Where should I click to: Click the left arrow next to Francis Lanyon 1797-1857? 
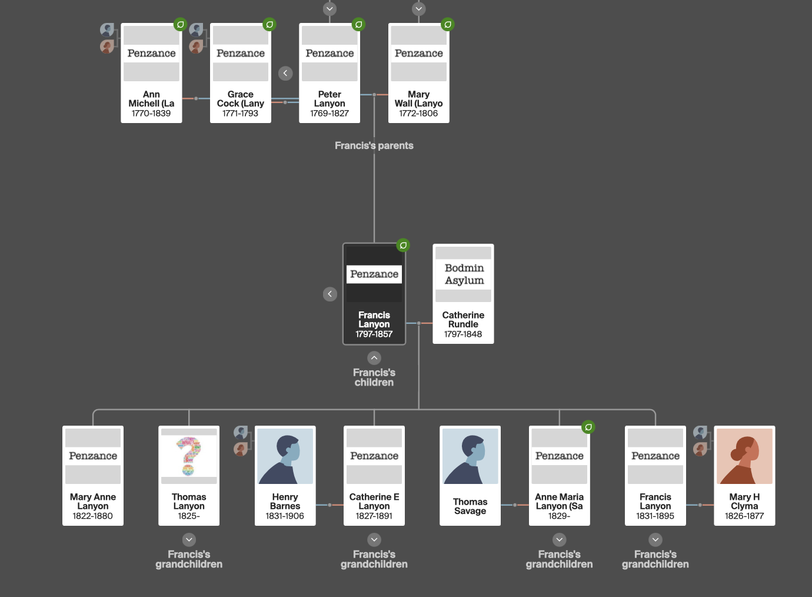(x=330, y=294)
